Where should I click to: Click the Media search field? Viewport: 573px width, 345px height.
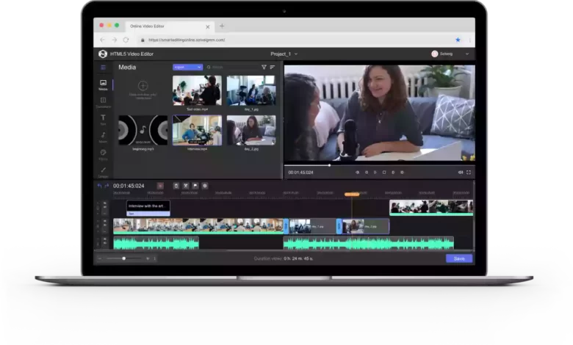click(232, 68)
